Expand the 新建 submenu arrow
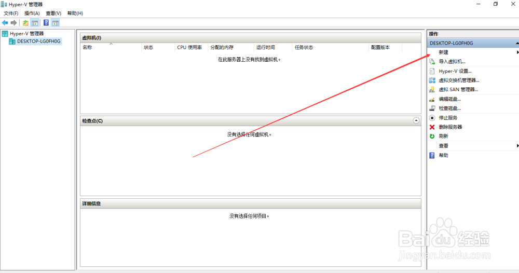This screenshot has height=273, width=519. tap(517, 52)
